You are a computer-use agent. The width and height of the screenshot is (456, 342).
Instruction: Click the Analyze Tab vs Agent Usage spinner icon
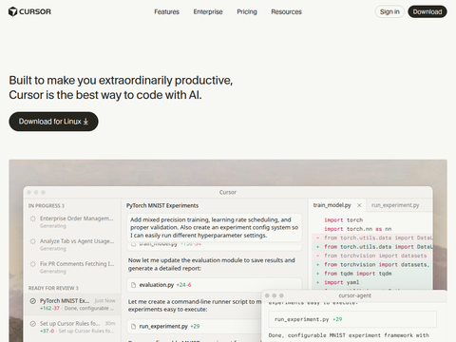point(32,241)
